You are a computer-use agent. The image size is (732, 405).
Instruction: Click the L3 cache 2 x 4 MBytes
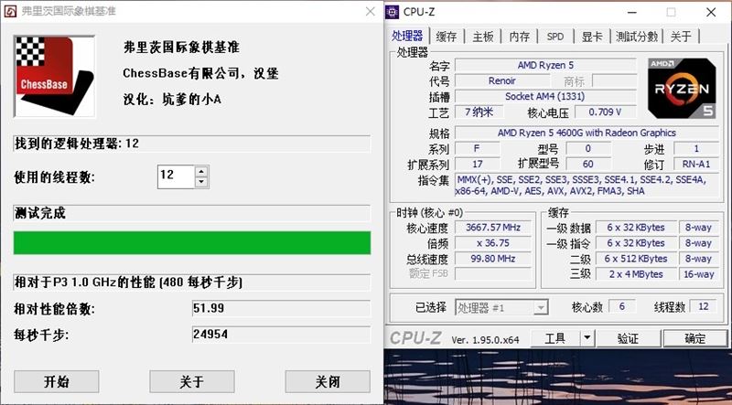pos(636,274)
